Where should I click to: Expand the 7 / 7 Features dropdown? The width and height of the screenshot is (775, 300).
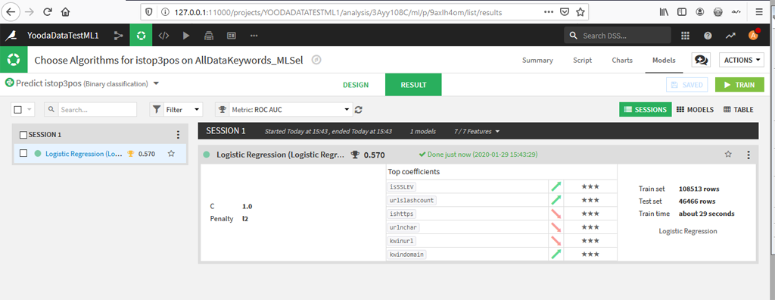(477, 131)
